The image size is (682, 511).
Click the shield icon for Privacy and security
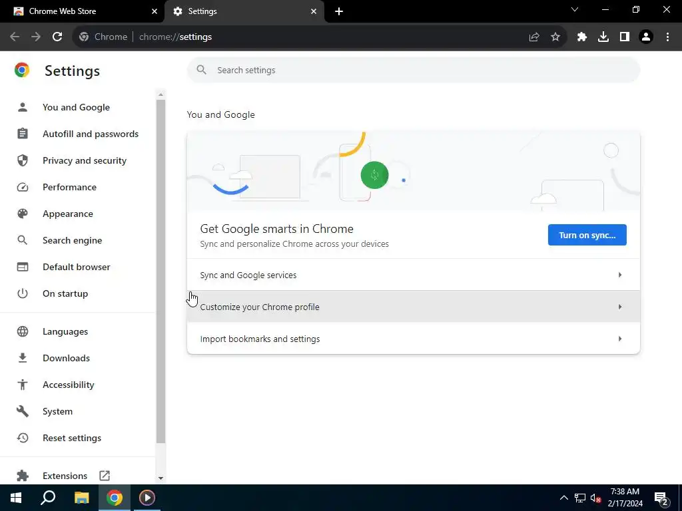[x=23, y=160]
